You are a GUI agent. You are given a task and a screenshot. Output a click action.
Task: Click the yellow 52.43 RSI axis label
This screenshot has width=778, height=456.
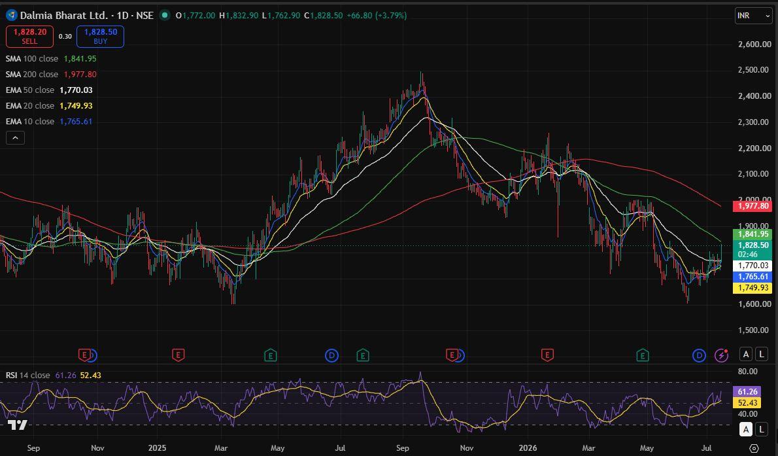coord(747,403)
